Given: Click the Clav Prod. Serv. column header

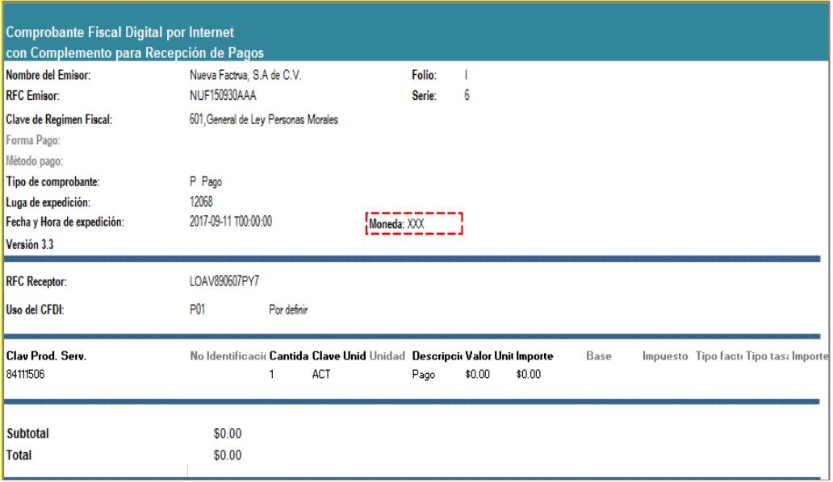Looking at the screenshot, I should pos(46,355).
